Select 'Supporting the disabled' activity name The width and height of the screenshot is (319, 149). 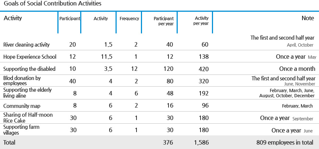click(29, 69)
